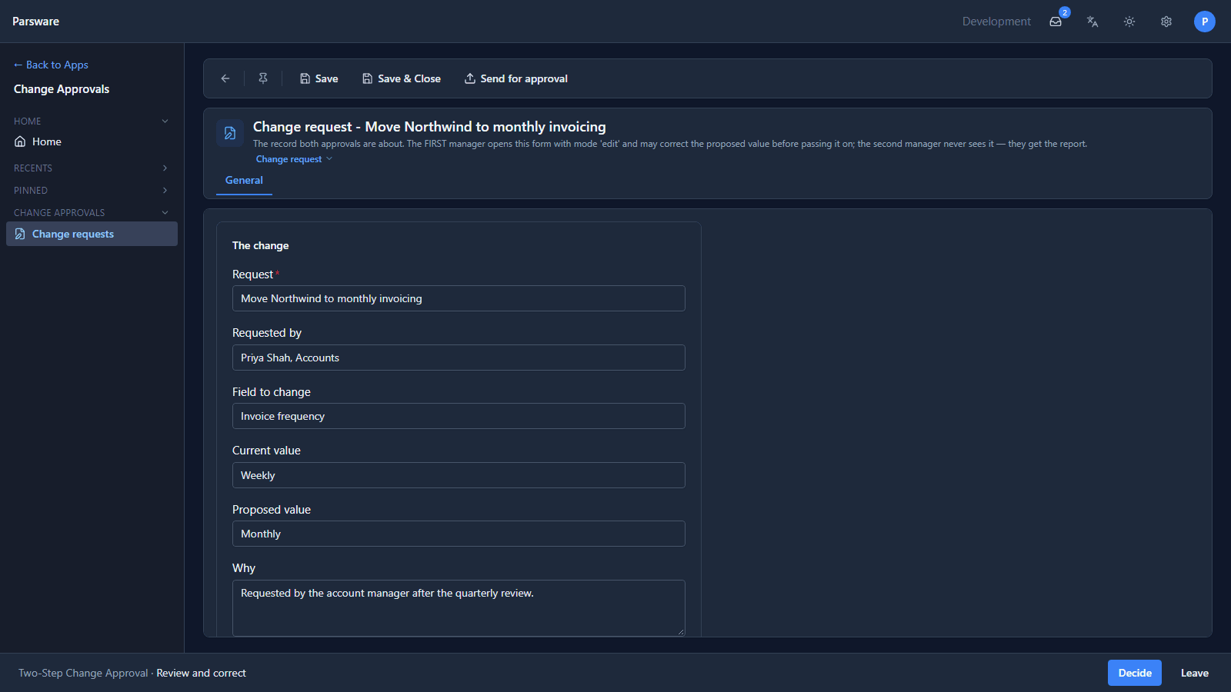Expand the PINNED section
Screen dimensions: 1231x692
click(92, 190)
